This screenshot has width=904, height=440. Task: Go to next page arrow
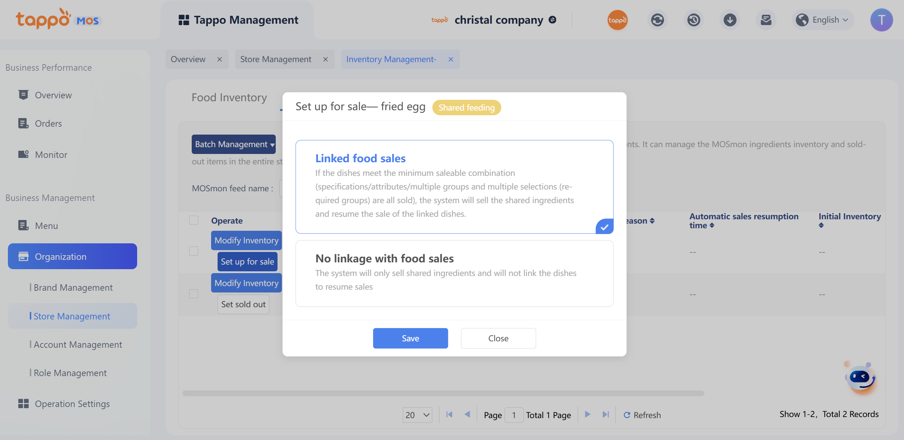tap(588, 415)
